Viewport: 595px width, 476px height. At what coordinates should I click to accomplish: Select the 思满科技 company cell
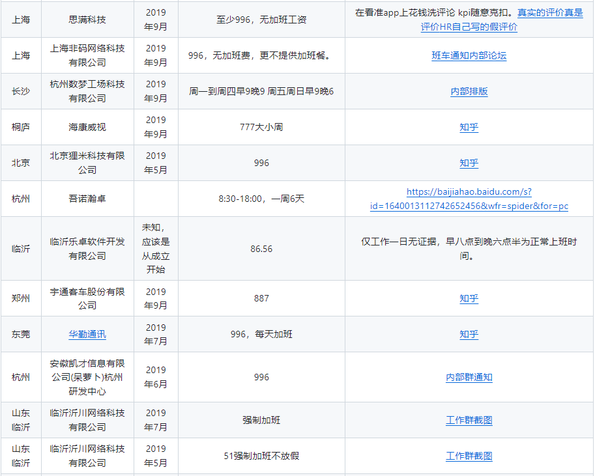coord(87,20)
